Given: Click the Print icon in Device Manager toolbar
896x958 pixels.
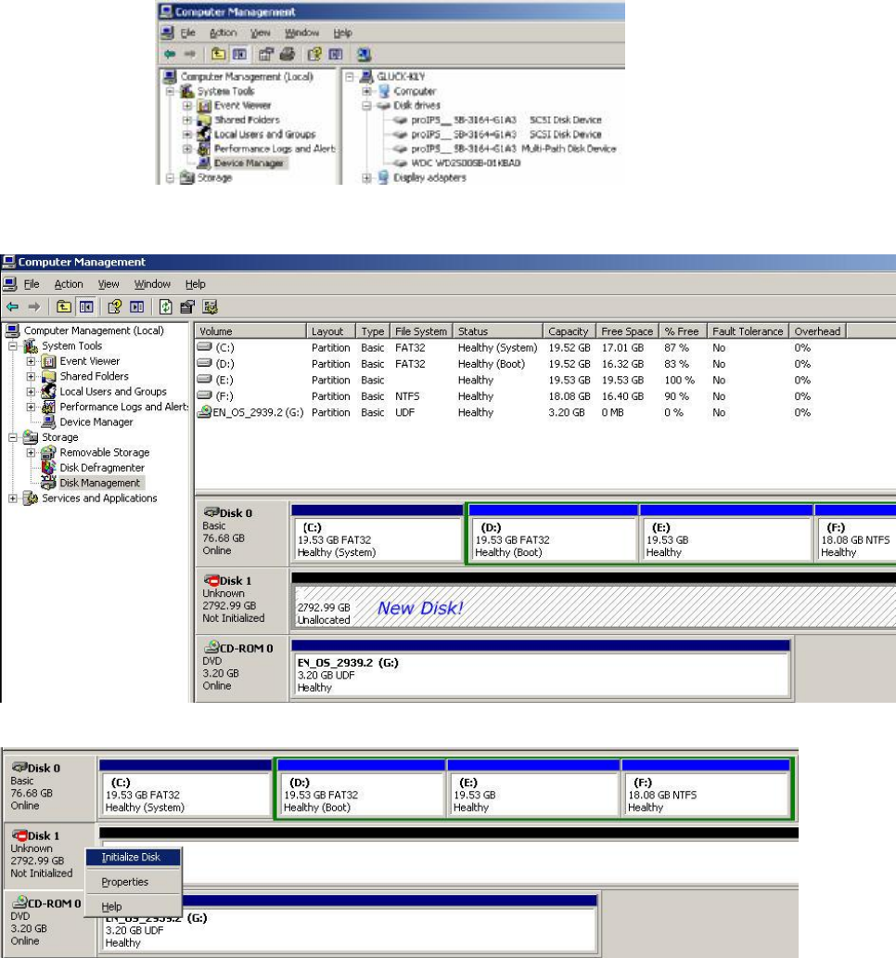Looking at the screenshot, I should click(x=288, y=55).
